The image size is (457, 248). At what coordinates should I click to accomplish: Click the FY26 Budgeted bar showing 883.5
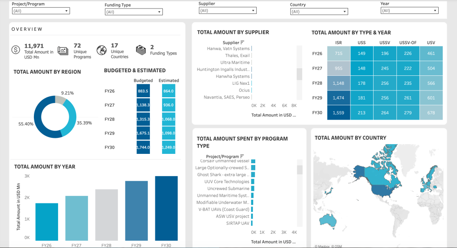(143, 91)
